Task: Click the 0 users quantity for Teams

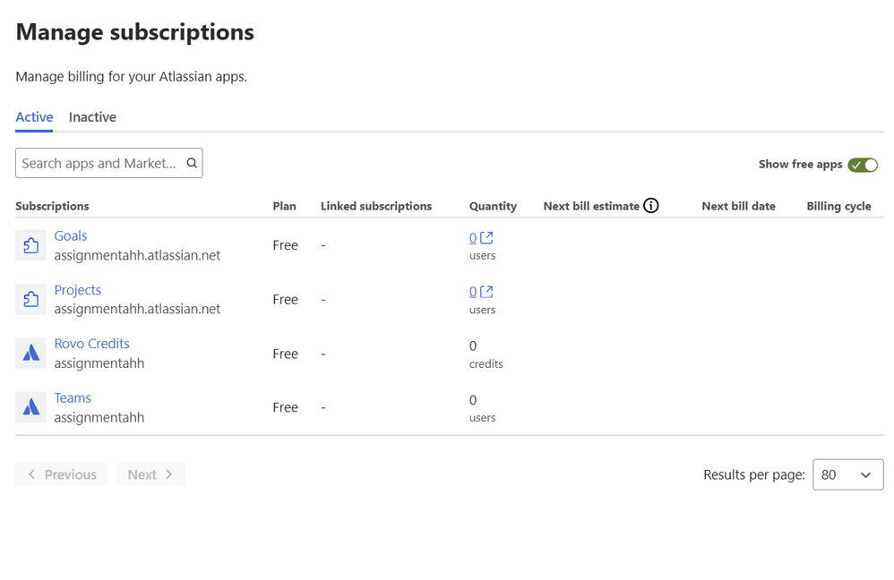Action: tap(482, 408)
